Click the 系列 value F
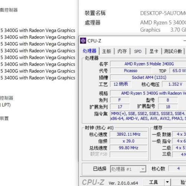186x186 pixels. click(120, 100)
